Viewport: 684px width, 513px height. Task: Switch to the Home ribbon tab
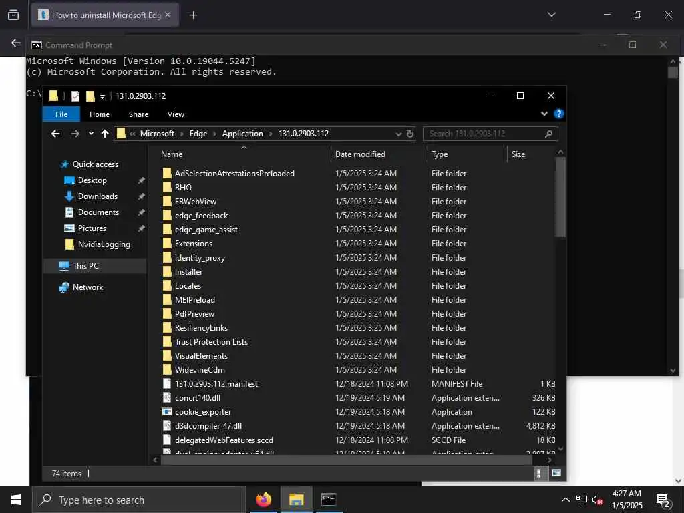(x=100, y=114)
